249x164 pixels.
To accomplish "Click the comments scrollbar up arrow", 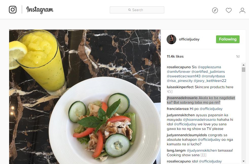I will click(243, 65).
